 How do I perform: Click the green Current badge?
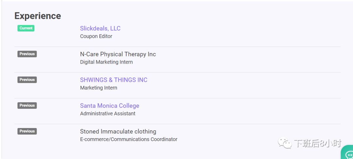pyautogui.click(x=26, y=28)
